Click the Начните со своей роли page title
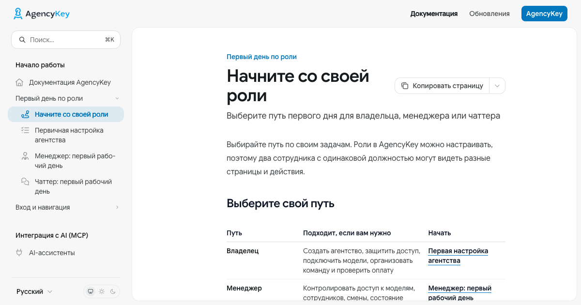 click(x=298, y=86)
